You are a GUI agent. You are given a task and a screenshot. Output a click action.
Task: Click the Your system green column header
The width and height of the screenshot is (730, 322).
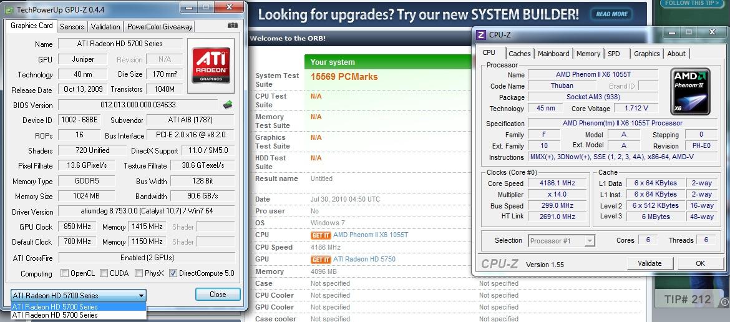[x=387, y=62]
